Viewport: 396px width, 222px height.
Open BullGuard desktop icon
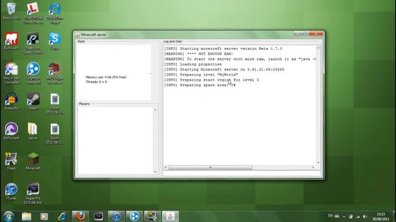11,41
